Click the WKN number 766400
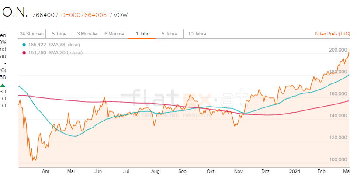Screen dimensions: 357x176 pyautogui.click(x=43, y=15)
